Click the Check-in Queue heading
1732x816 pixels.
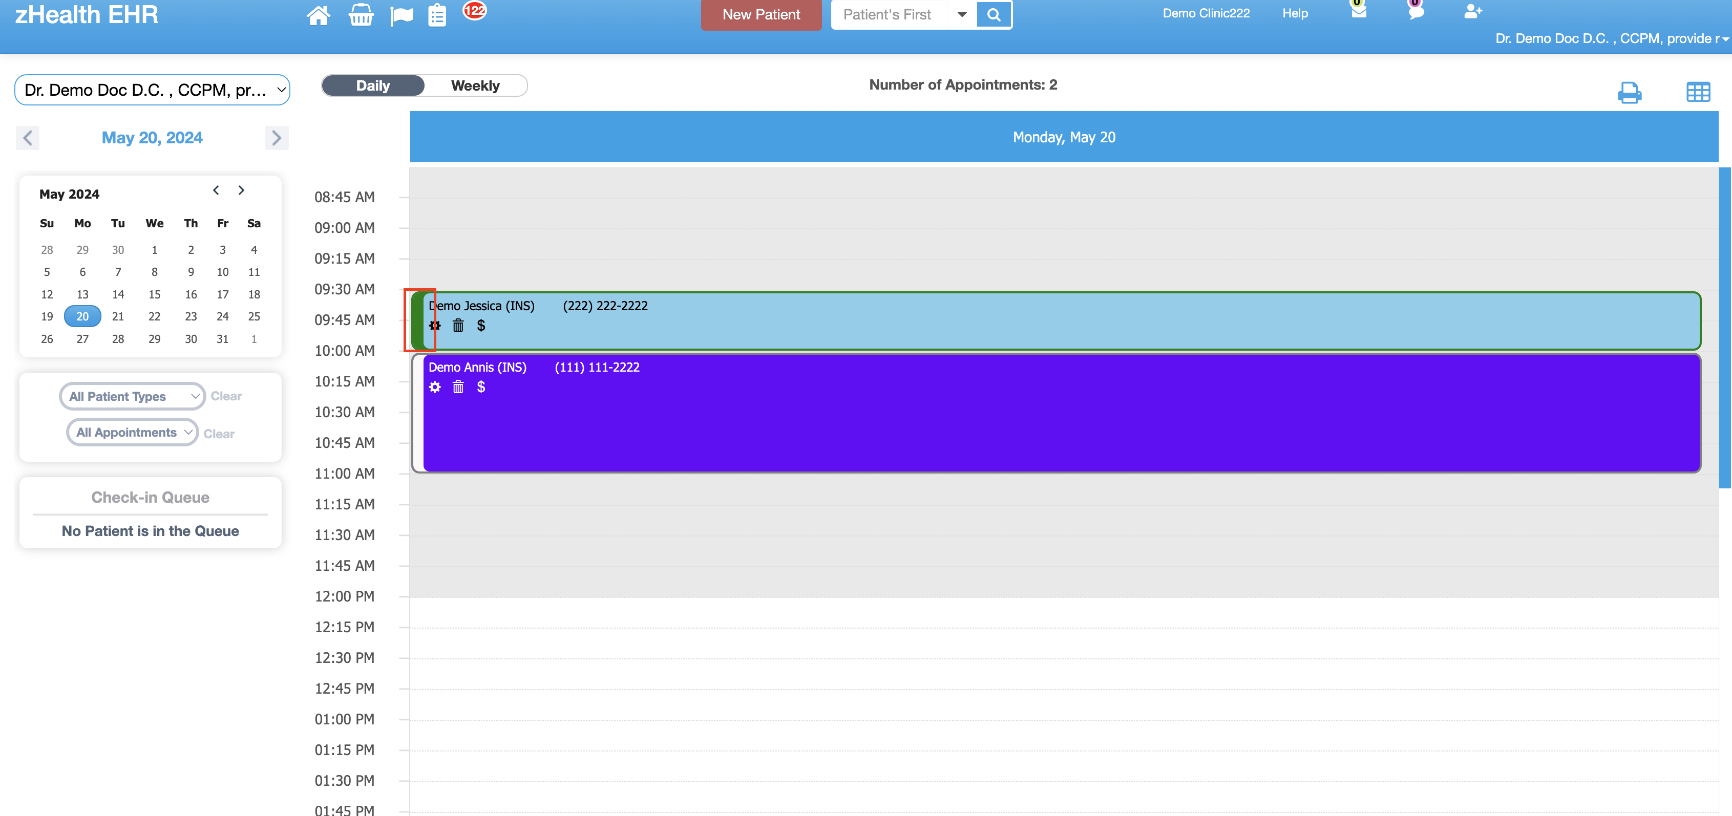[x=150, y=498]
